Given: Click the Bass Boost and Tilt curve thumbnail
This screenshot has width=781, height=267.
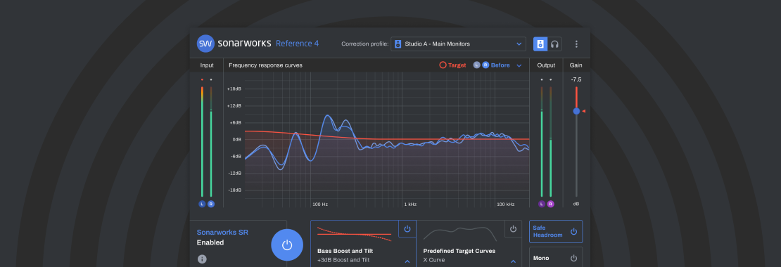Looking at the screenshot, I should (354, 234).
